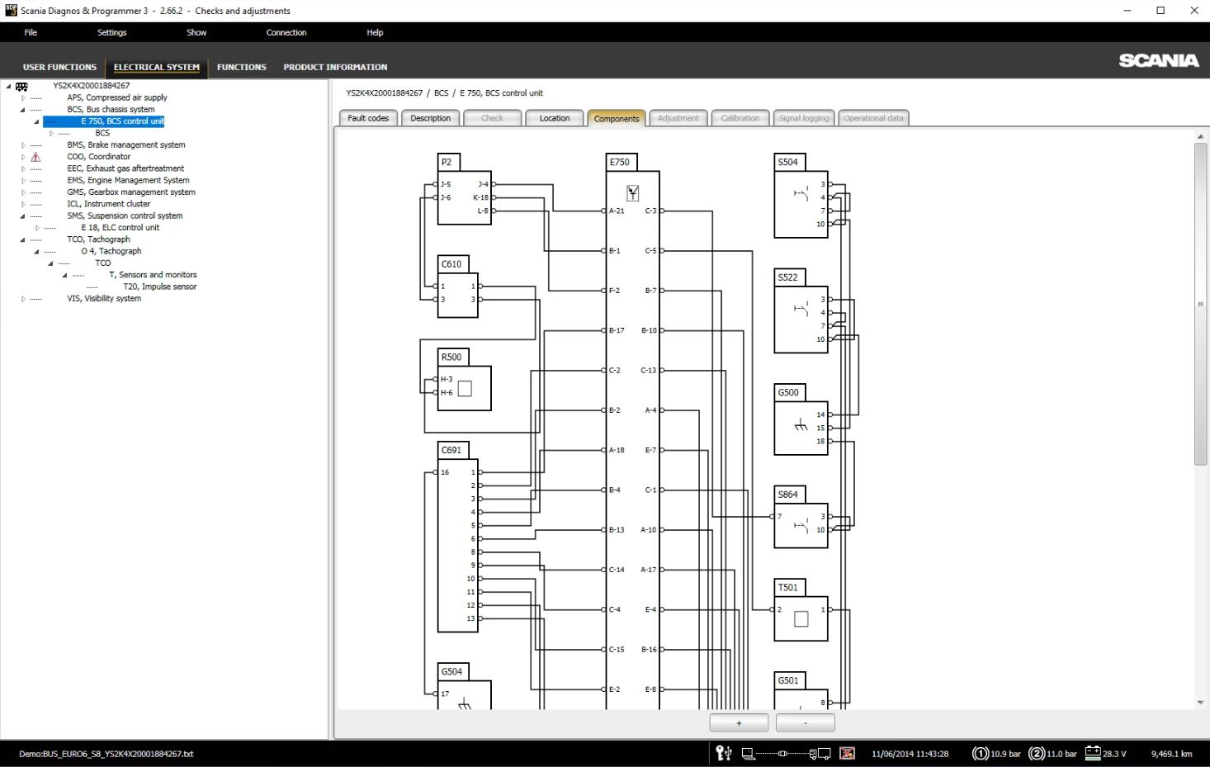Click the USB key icon in status bar
The height and width of the screenshot is (767, 1210).
[723, 753]
